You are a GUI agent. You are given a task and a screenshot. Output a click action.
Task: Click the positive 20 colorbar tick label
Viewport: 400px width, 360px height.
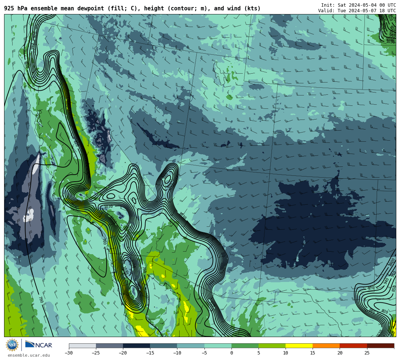340,353
